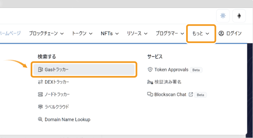The width and height of the screenshot is (253, 138).
Task: Click the swap arrows icon beside DEXトラッカー
Action: tap(40, 82)
